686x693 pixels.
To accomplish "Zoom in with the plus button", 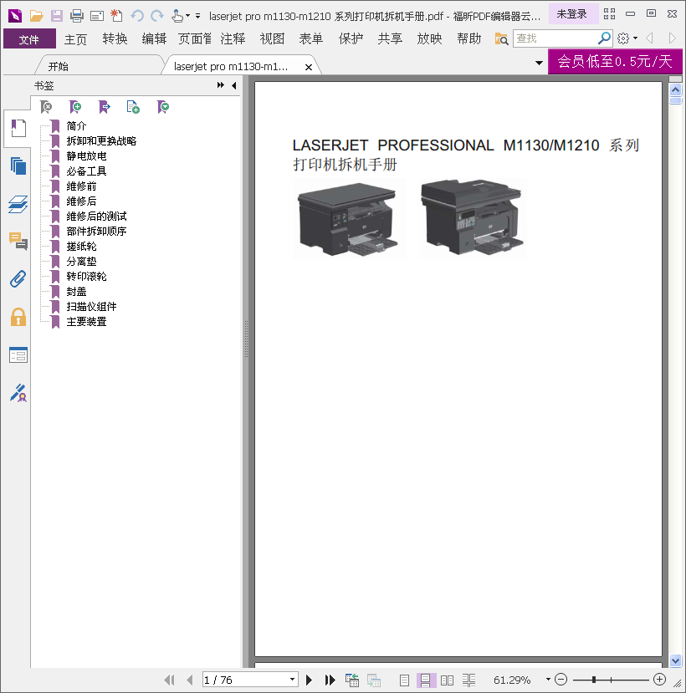I will point(659,680).
